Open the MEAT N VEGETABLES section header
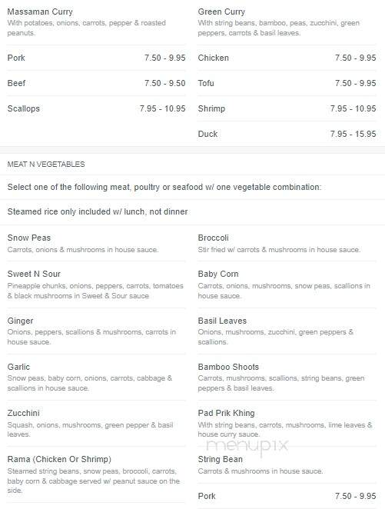The width and height of the screenshot is (385, 509). point(46,165)
